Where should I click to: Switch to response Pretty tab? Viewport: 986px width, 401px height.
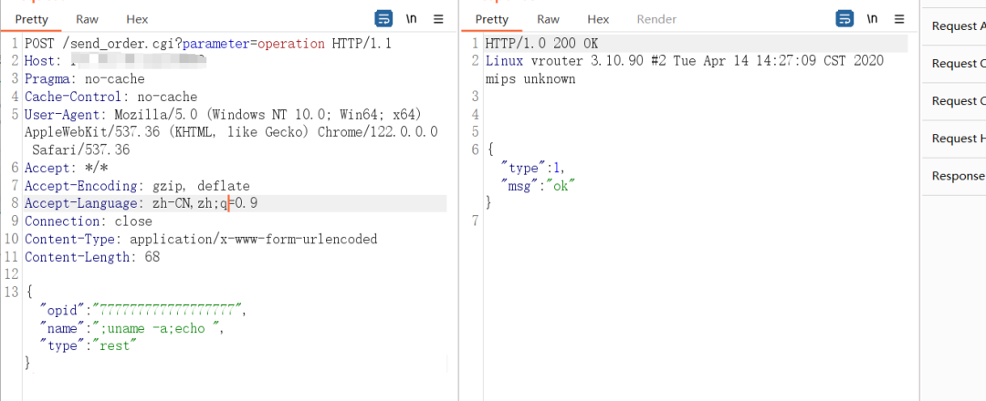pyautogui.click(x=492, y=19)
